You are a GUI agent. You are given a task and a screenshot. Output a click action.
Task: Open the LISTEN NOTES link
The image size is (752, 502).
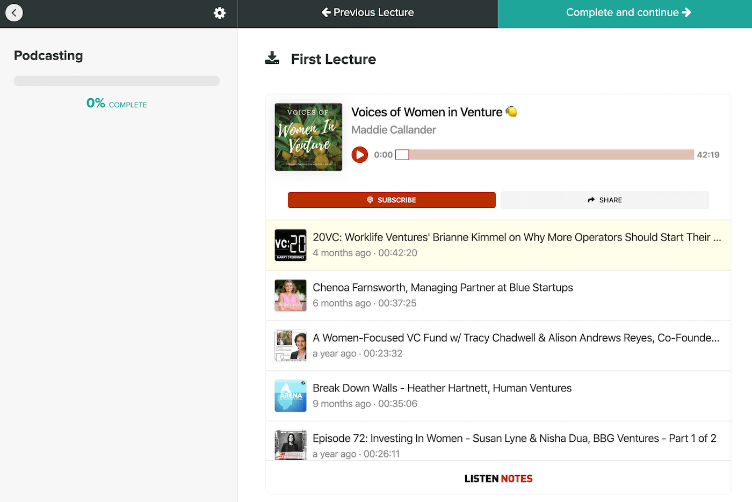[498, 478]
